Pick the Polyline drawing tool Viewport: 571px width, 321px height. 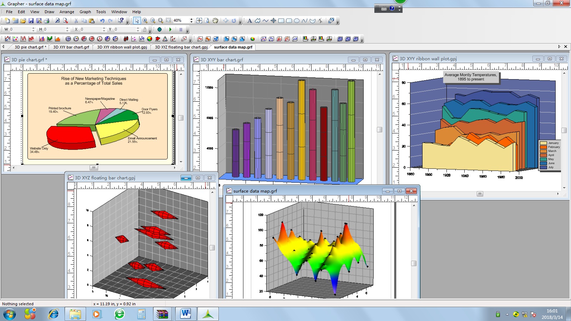pos(265,21)
